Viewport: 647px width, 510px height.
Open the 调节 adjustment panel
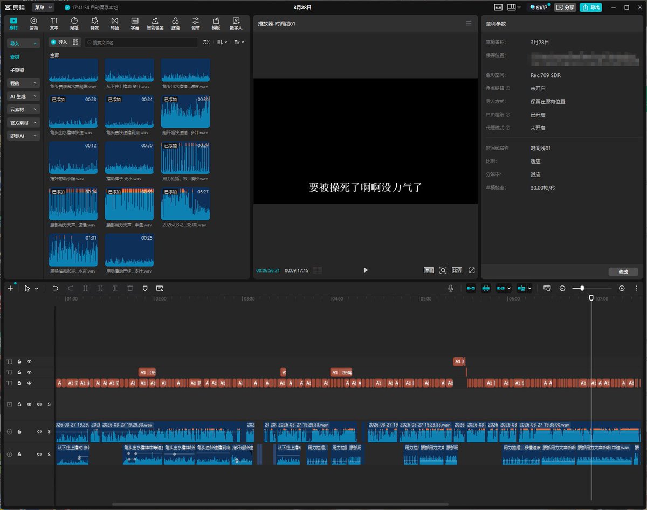(x=196, y=23)
